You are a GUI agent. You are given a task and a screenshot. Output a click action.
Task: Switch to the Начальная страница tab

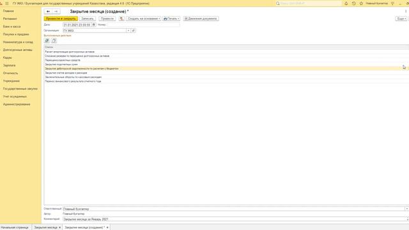pos(15,227)
